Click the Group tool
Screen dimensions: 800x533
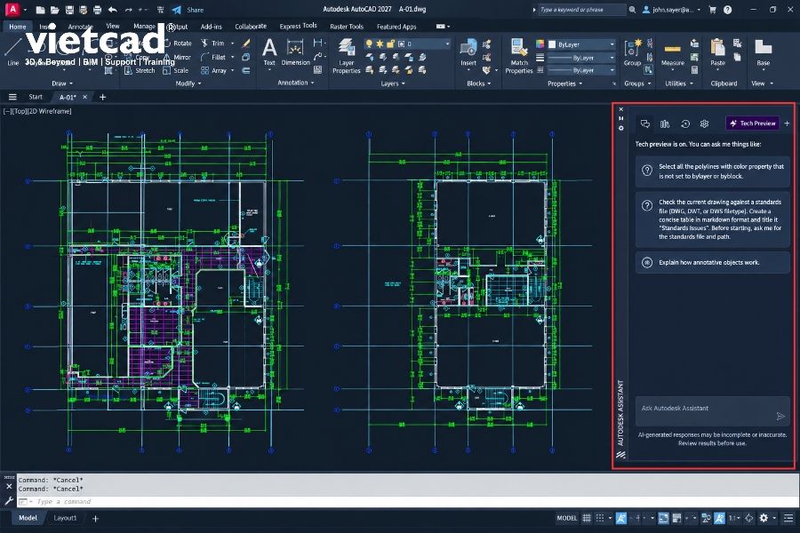point(632,53)
